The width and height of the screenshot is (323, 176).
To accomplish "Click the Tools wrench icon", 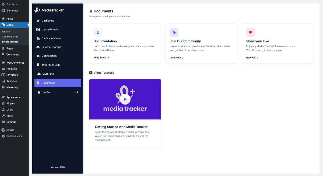I will coord(3,116).
